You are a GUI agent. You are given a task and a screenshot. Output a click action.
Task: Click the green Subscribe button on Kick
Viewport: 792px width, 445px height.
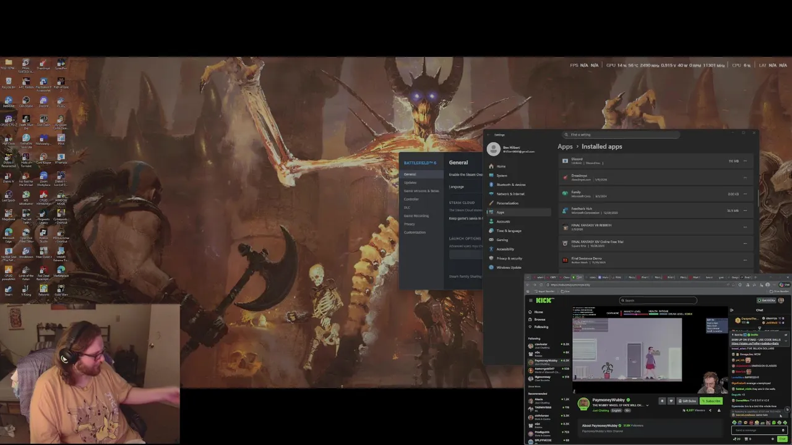[711, 401]
